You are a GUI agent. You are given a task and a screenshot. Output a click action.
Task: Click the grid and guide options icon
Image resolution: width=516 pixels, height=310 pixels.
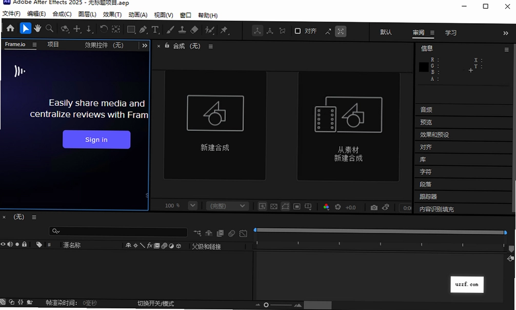(308, 206)
